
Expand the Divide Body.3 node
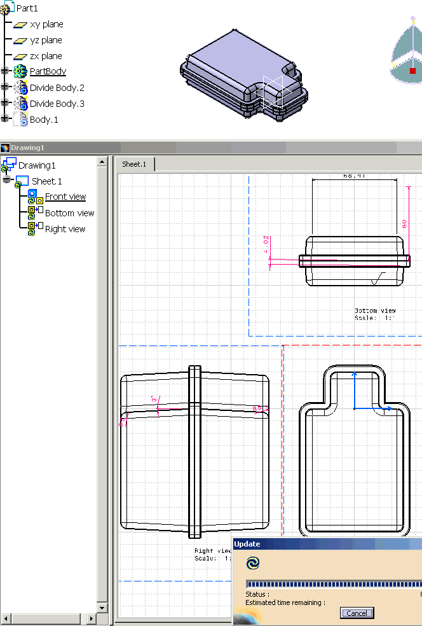pos(5,103)
